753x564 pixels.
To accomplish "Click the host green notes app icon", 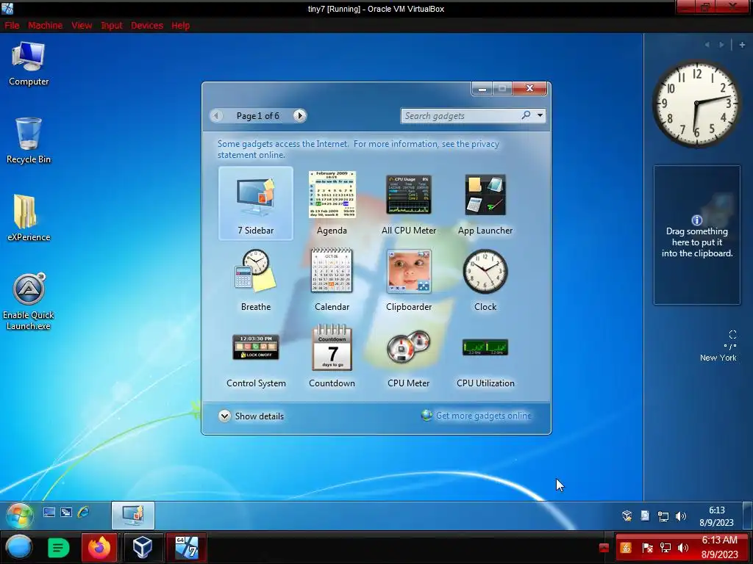I will 58,548.
